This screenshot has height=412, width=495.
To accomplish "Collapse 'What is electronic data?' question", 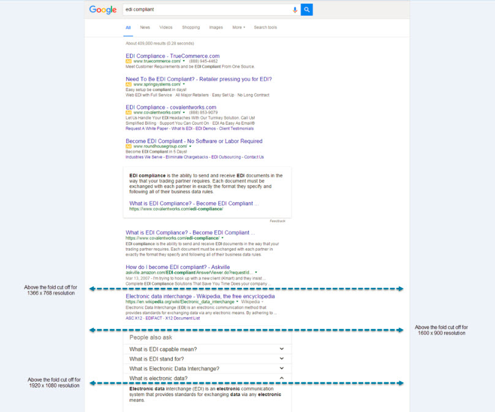I will pos(207,378).
